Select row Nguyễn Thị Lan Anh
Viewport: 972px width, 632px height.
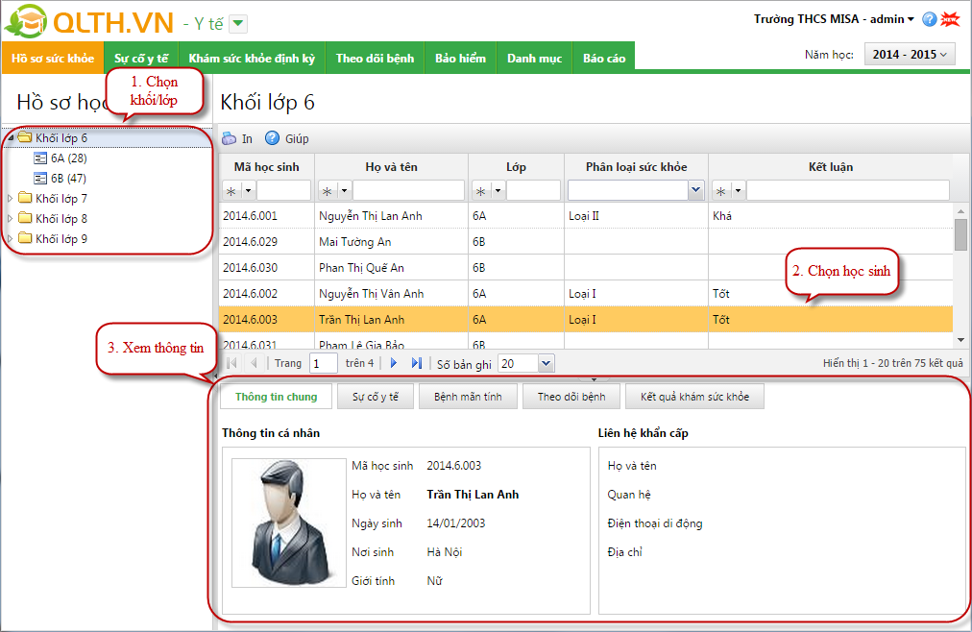tap(586, 215)
